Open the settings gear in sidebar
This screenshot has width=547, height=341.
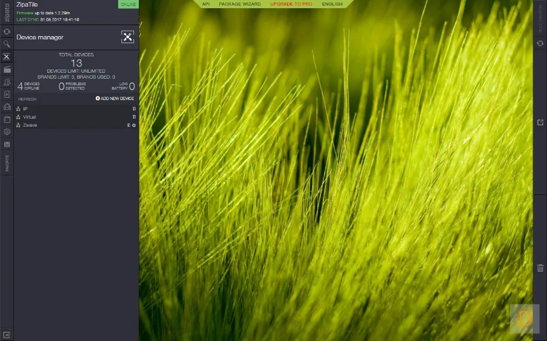(7, 132)
